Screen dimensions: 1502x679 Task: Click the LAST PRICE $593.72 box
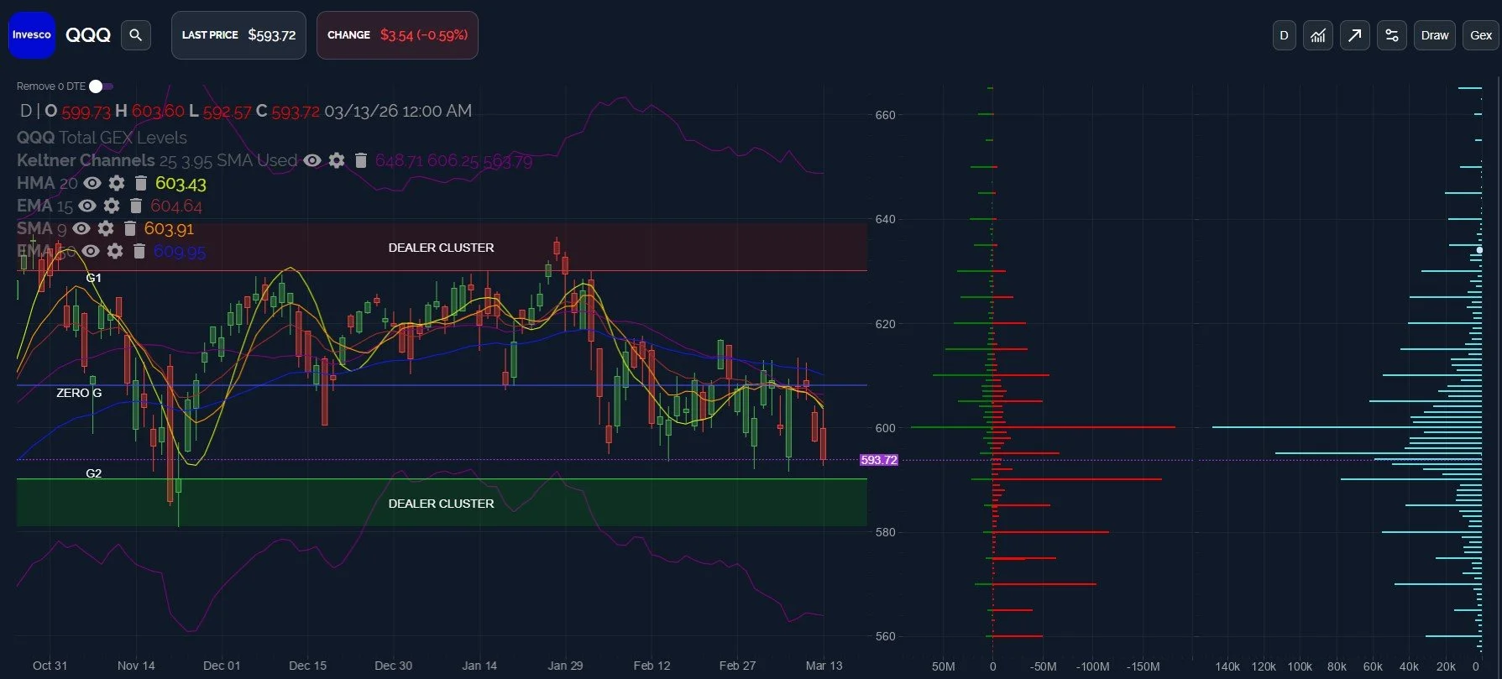(238, 35)
